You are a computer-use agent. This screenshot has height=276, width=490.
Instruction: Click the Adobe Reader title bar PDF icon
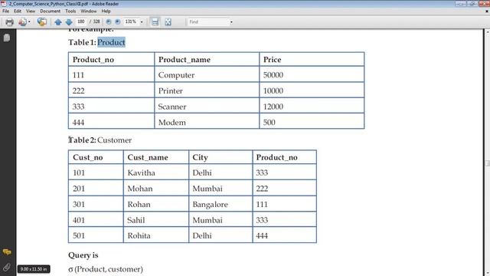pyautogui.click(x=4, y=4)
